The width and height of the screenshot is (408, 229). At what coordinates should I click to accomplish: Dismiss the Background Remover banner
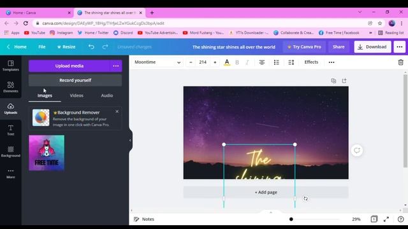point(117,111)
